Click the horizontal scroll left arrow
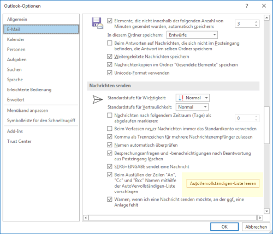This screenshot has height=234, width=273. [86, 218]
